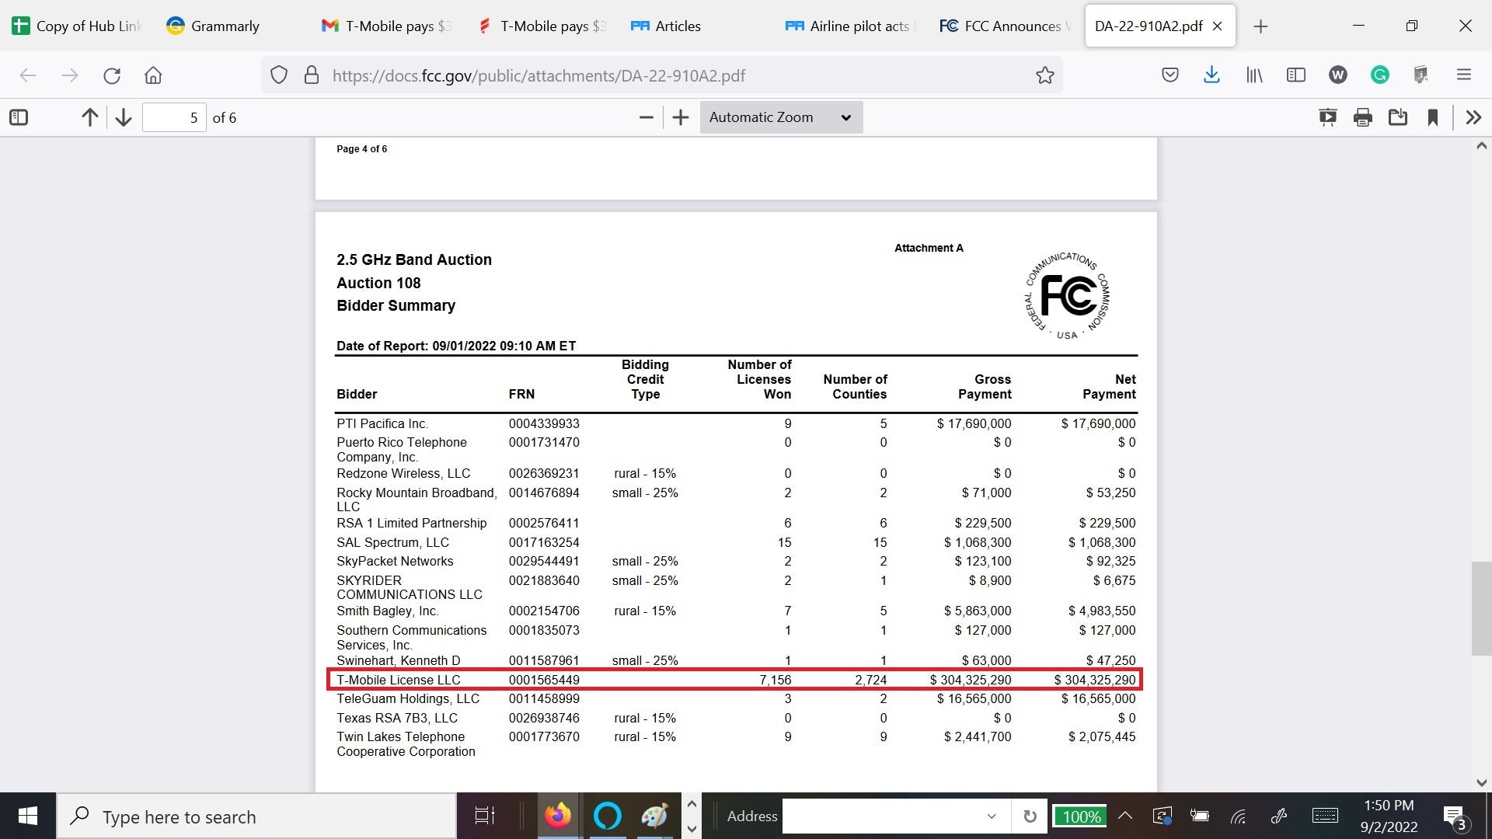Open the W extension button

click(x=1337, y=75)
